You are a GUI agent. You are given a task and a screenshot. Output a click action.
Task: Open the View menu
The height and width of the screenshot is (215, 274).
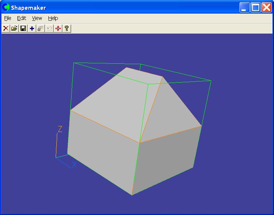(x=37, y=18)
